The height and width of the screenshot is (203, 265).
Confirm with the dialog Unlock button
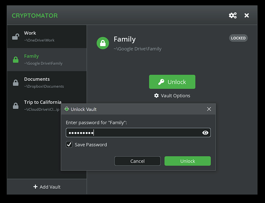coord(188,161)
